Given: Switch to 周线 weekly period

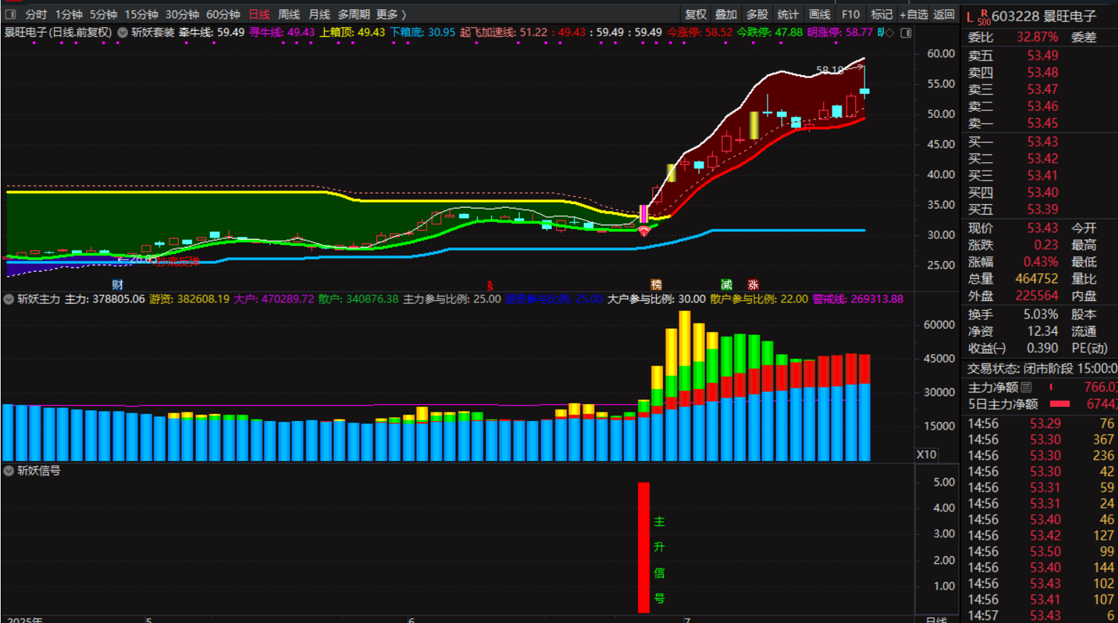Looking at the screenshot, I should pos(288,14).
